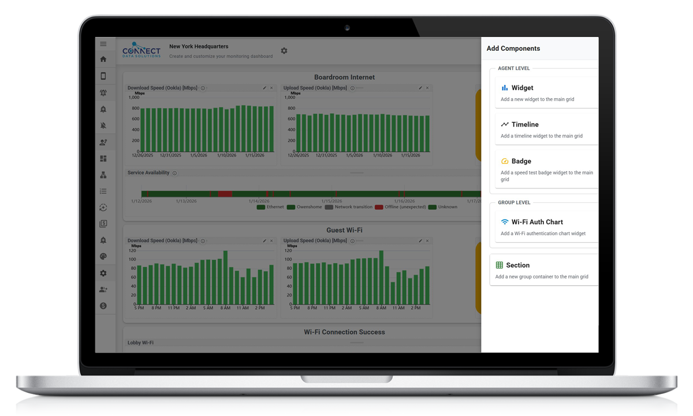This screenshot has height=416, width=693.
Task: Add a Widget component
Action: pos(546,92)
